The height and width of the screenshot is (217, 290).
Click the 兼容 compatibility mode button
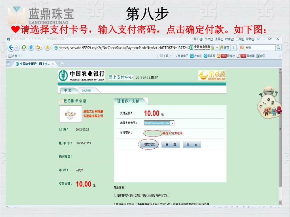pyautogui.click(x=225, y=47)
